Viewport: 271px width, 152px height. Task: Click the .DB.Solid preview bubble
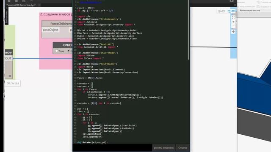[x=12, y=83]
